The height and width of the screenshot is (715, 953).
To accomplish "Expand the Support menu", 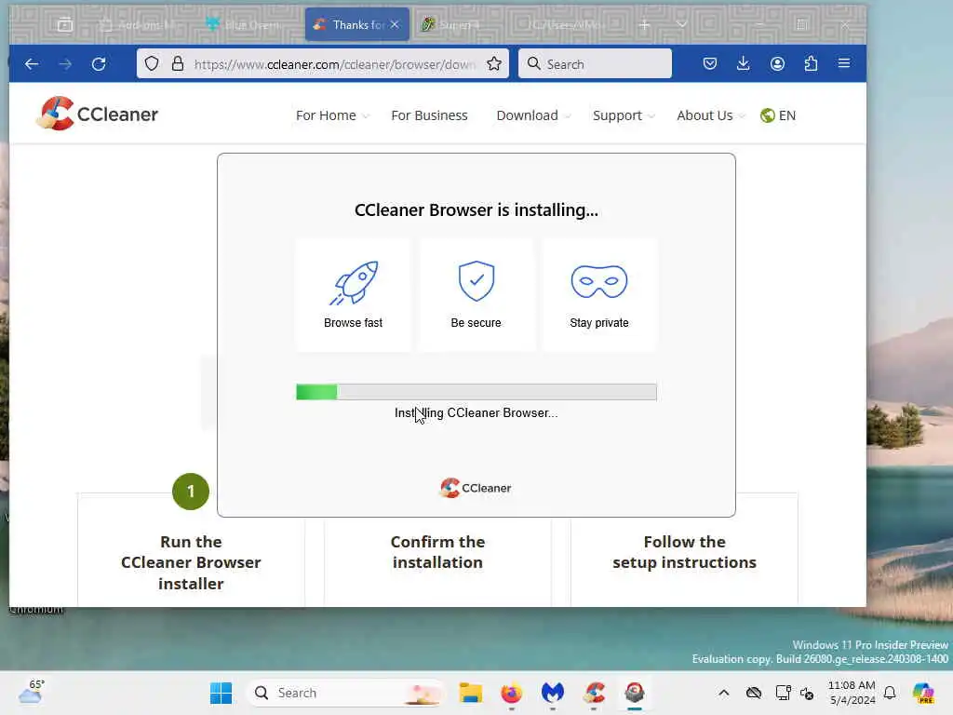I will 624,115.
